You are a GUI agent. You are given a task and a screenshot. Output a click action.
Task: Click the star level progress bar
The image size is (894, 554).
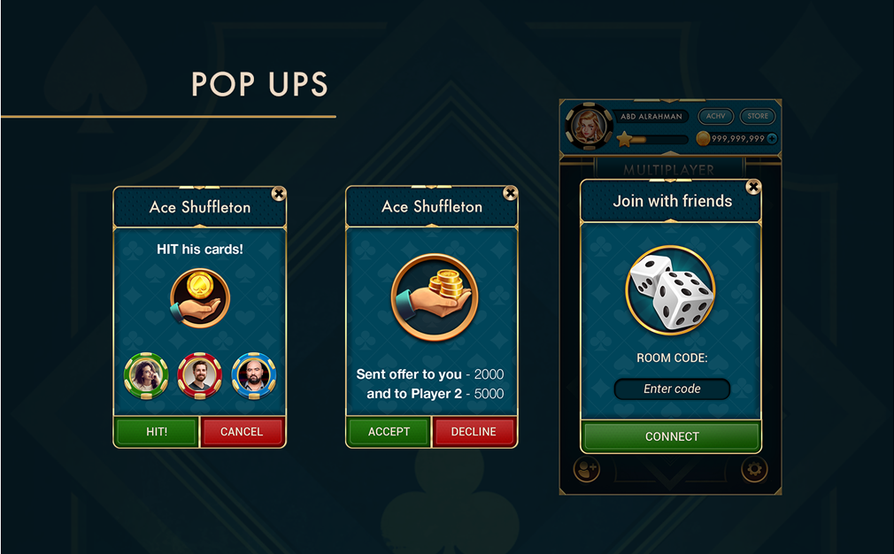tap(653, 139)
